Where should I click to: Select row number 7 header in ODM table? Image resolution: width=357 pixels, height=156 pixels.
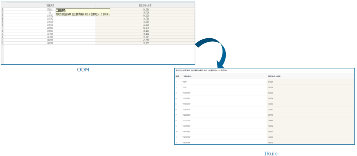tap(2, 28)
